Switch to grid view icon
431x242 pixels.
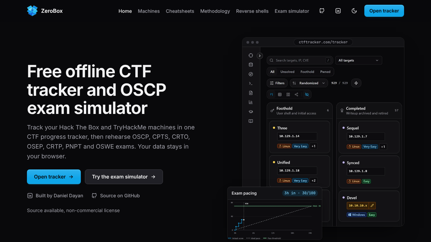pyautogui.click(x=288, y=94)
